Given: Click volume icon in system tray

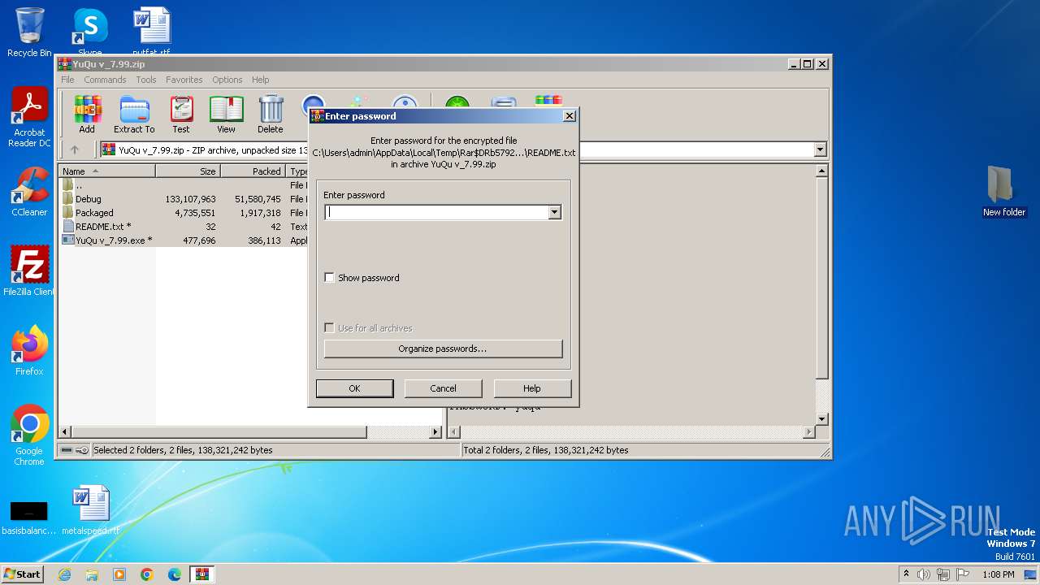Looking at the screenshot, I should click(x=924, y=574).
